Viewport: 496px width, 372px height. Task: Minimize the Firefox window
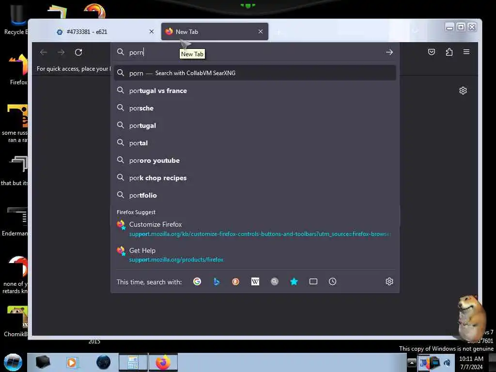point(449,28)
